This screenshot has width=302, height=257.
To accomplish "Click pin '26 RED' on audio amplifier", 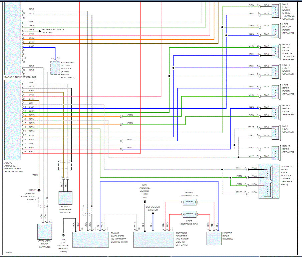I will [x=29, y=152].
